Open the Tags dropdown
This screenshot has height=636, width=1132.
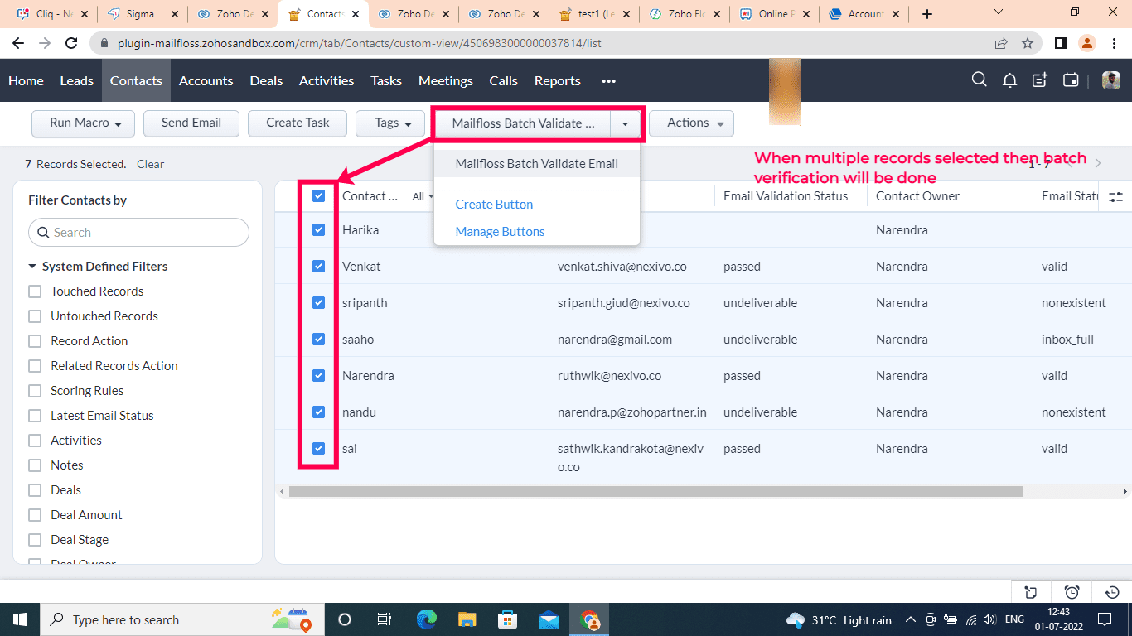coord(390,123)
